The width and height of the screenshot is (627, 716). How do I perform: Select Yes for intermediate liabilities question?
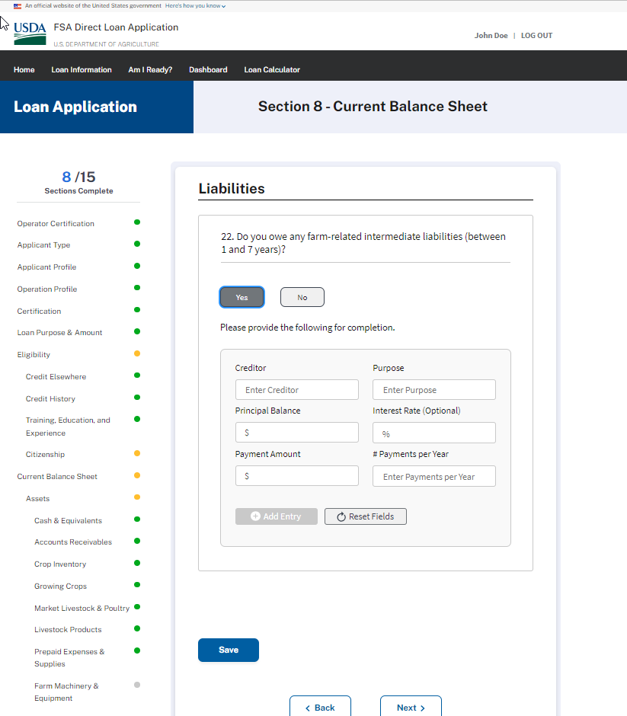(242, 297)
